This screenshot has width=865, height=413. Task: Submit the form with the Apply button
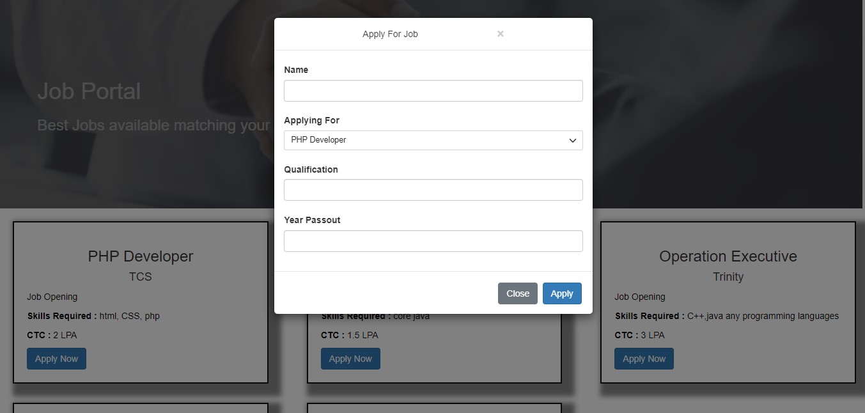pos(561,293)
